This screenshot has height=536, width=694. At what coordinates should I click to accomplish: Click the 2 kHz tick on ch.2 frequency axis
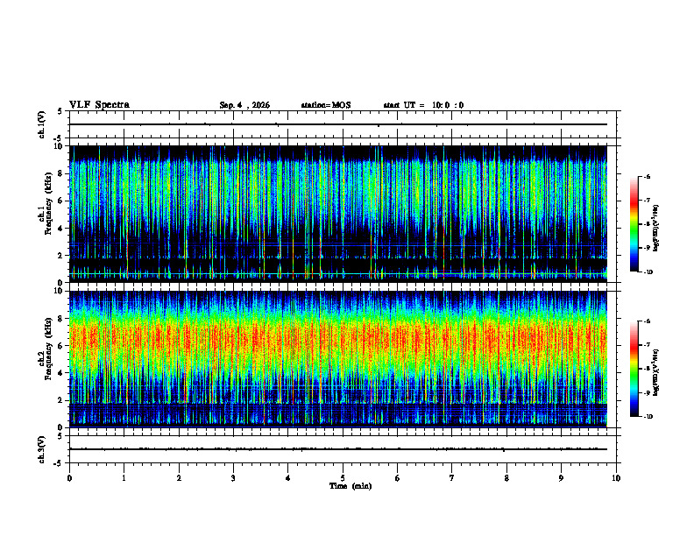tap(64, 400)
